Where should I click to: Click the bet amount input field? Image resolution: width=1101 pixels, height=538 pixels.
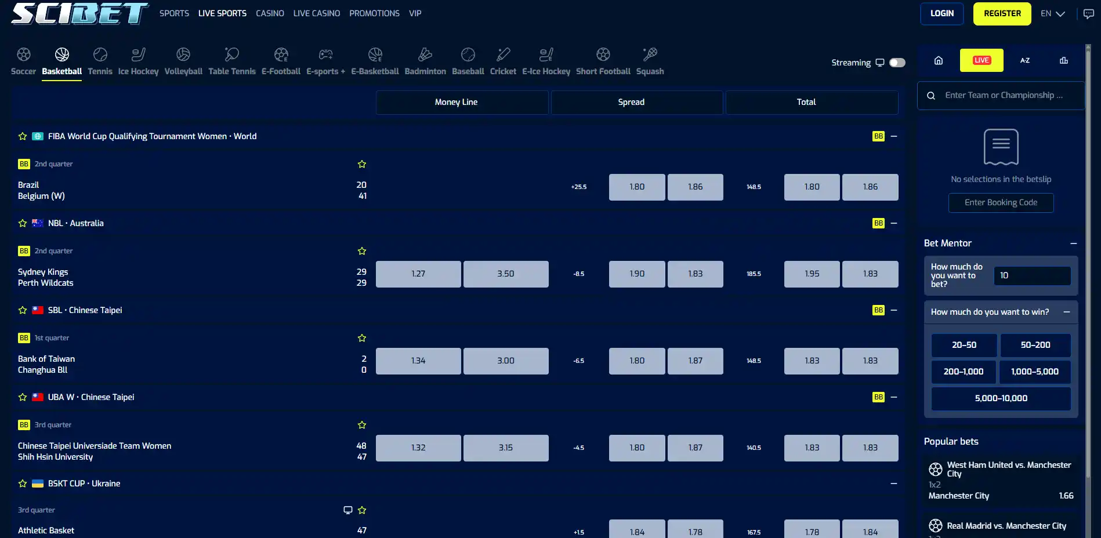(x=1033, y=276)
